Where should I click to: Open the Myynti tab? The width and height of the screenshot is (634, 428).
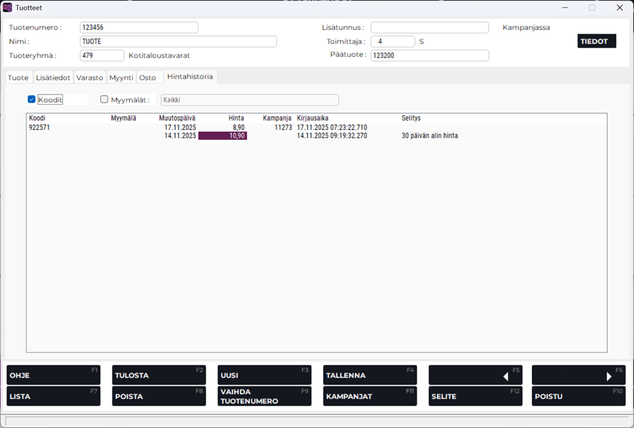pyautogui.click(x=121, y=78)
